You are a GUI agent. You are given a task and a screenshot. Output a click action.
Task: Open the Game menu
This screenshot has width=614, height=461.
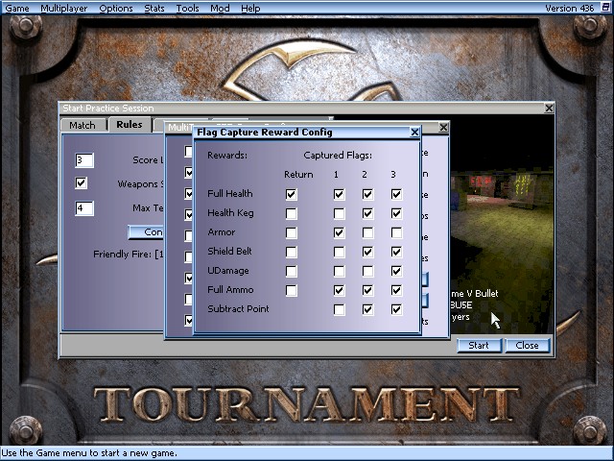17,8
